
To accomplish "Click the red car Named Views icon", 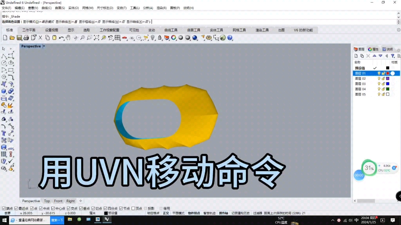I will pyautogui.click(x=125, y=38).
